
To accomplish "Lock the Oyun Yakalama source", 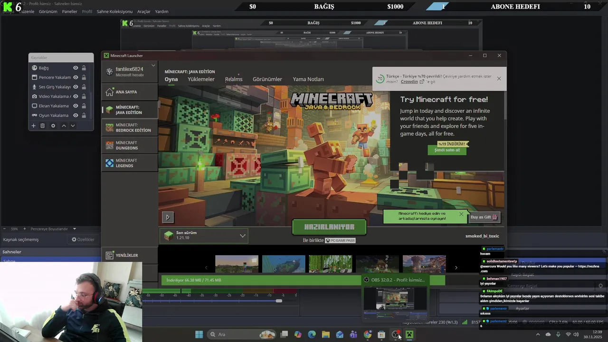I will pyautogui.click(x=84, y=115).
